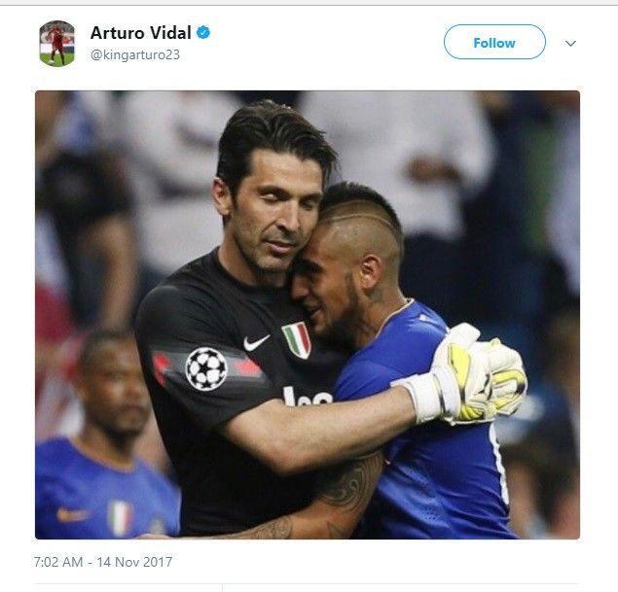This screenshot has width=618, height=592.
Task: Click the white Nike swoosh on black jersey
Action: 256,342
